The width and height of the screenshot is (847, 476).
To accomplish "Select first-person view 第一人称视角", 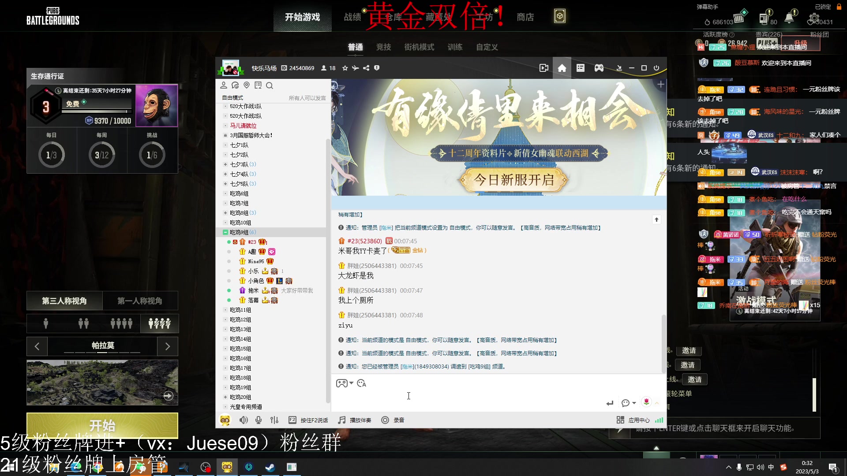I will point(140,301).
